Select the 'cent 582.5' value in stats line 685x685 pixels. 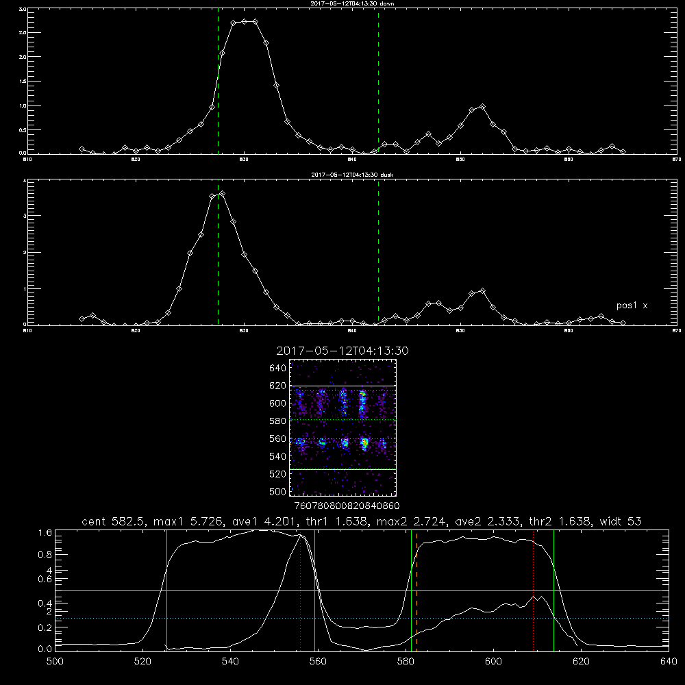pyautogui.click(x=114, y=521)
